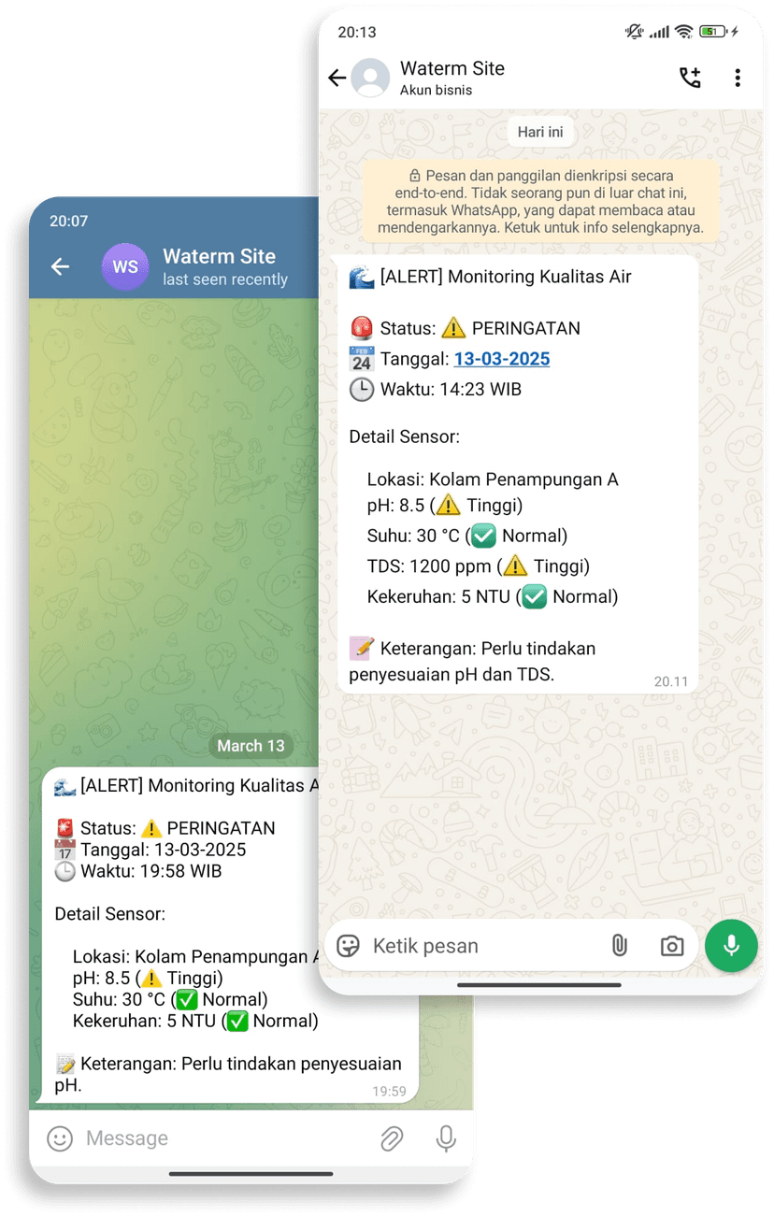This screenshot has width=774, height=1216.
Task: Tap the 'Hari ini' date chip
Action: point(540,132)
